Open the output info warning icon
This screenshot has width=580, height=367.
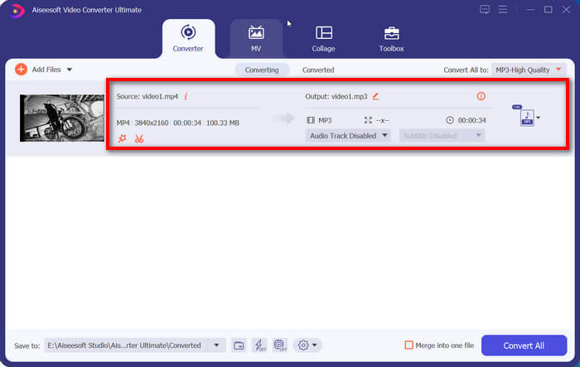(x=481, y=96)
